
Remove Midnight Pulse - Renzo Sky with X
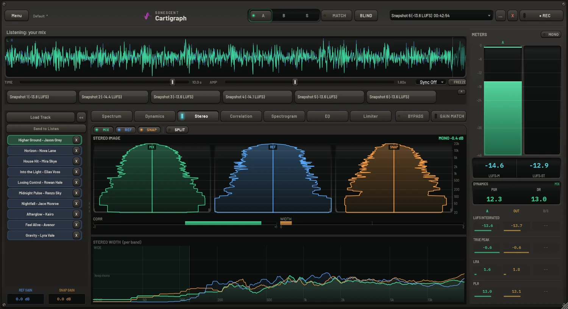point(76,193)
